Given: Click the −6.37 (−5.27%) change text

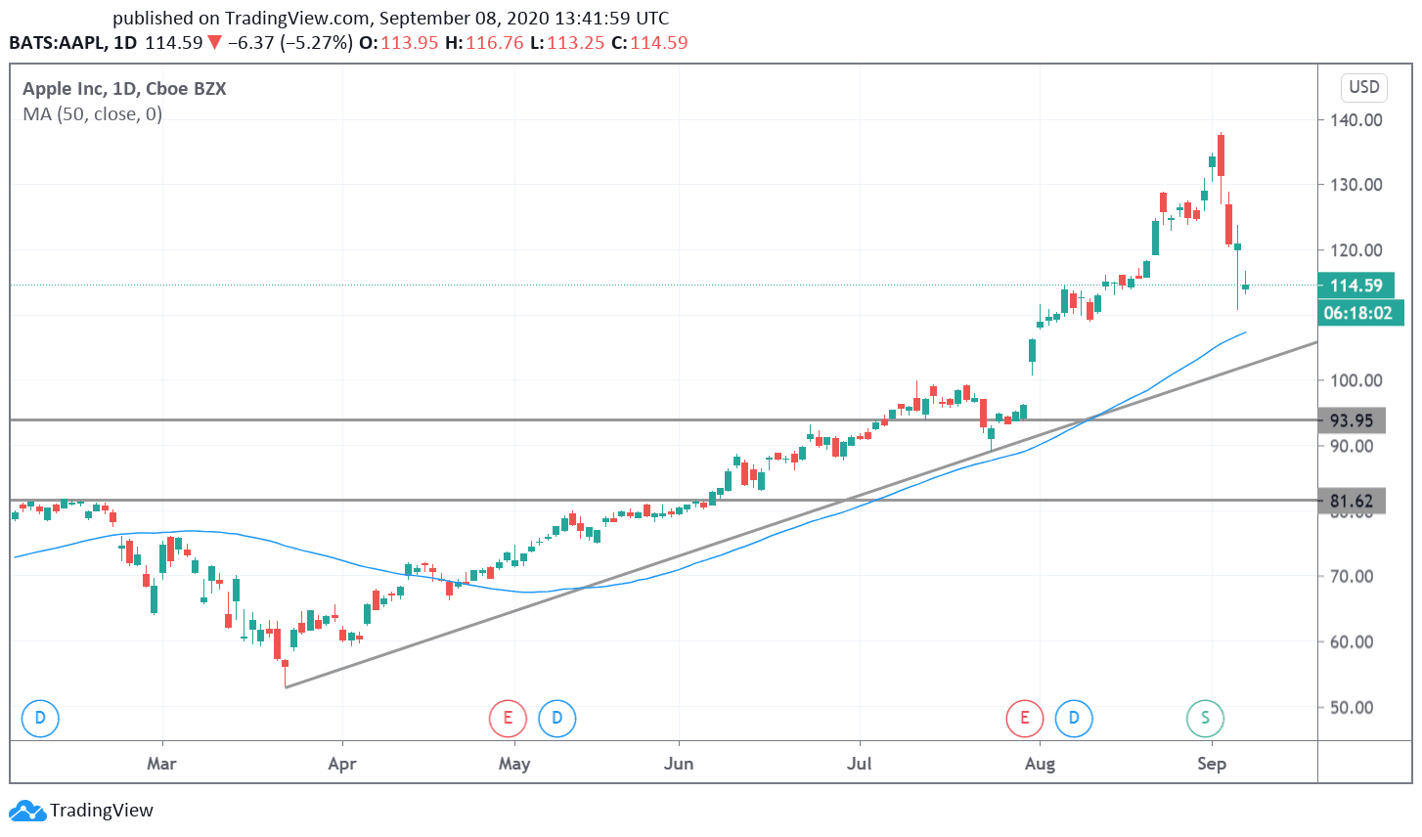Looking at the screenshot, I should click(290, 43).
